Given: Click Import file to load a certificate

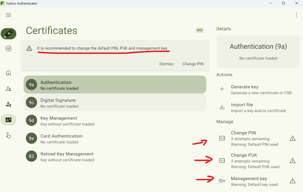Looking at the screenshot, I should click(241, 107).
